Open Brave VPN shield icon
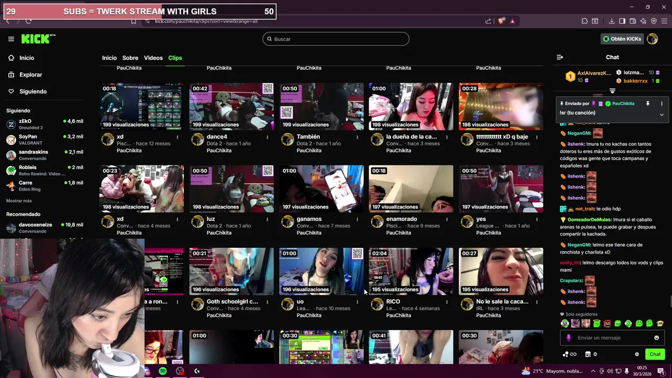The image size is (672, 378). pos(654,21)
